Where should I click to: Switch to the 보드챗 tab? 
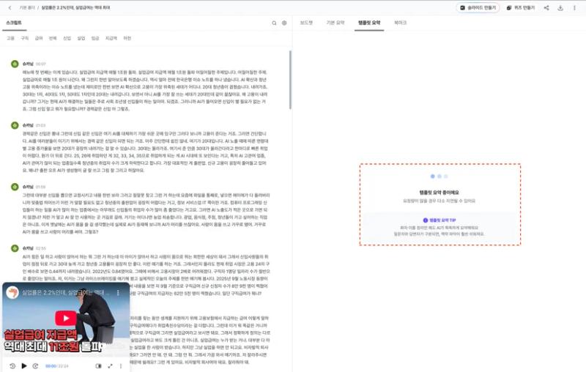306,23
